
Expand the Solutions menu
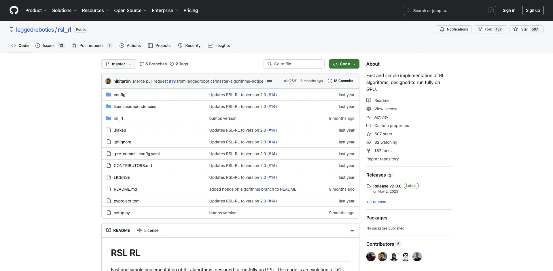tap(64, 10)
